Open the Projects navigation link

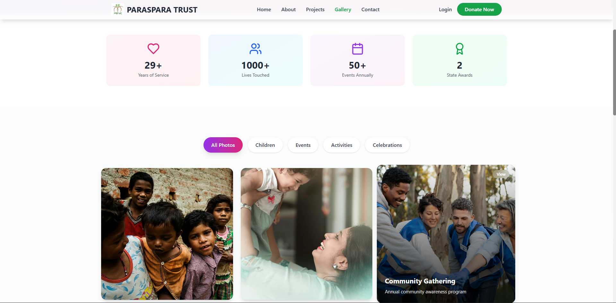point(315,10)
